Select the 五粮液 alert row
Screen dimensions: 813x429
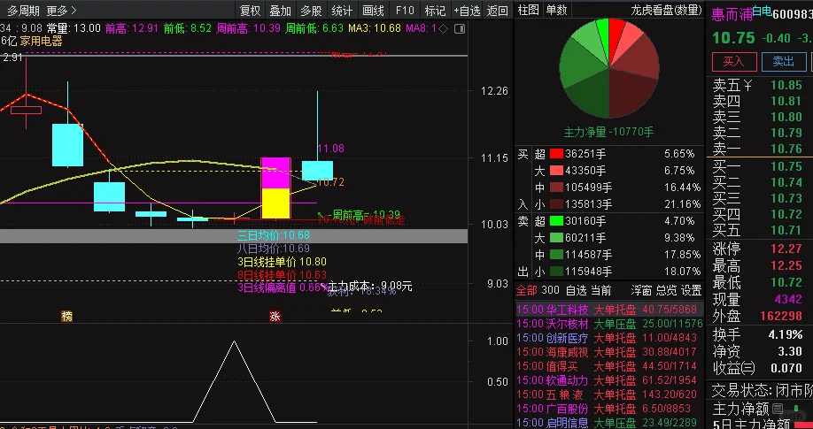point(609,395)
